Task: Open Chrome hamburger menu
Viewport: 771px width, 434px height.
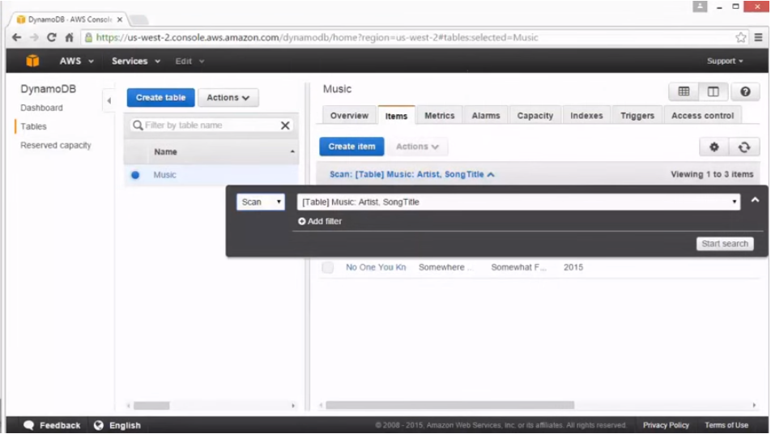Action: pos(758,37)
